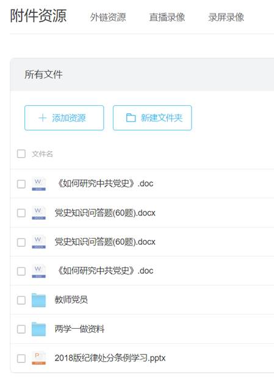The image size is (274, 377).
Task: Click Word icon of second 党史知识问答题(60题).docx
Action: pyautogui.click(x=38, y=242)
